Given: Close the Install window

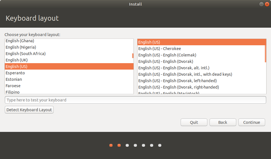Looking at the screenshot, I should click(267, 4).
